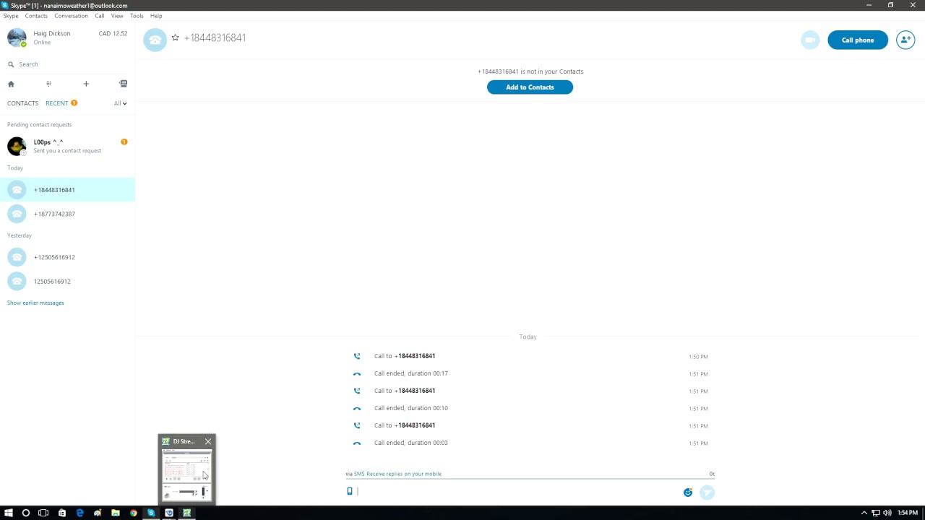Open the Call menu
This screenshot has width=925, height=520.
coord(100,16)
